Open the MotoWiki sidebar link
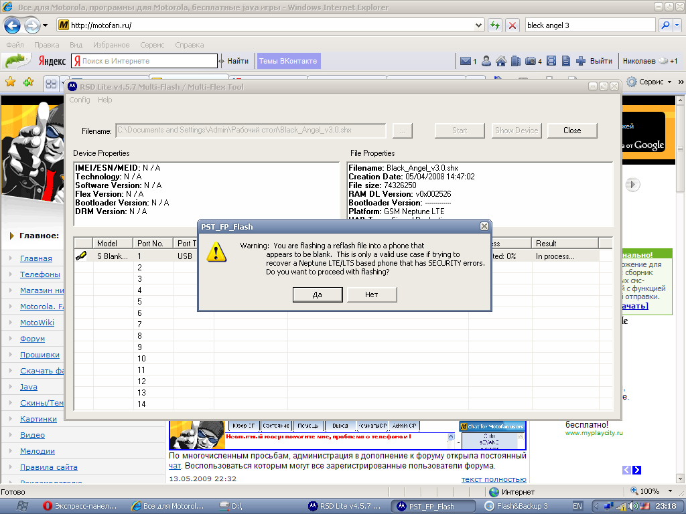Viewport: 686px width, 514px height. [38, 323]
